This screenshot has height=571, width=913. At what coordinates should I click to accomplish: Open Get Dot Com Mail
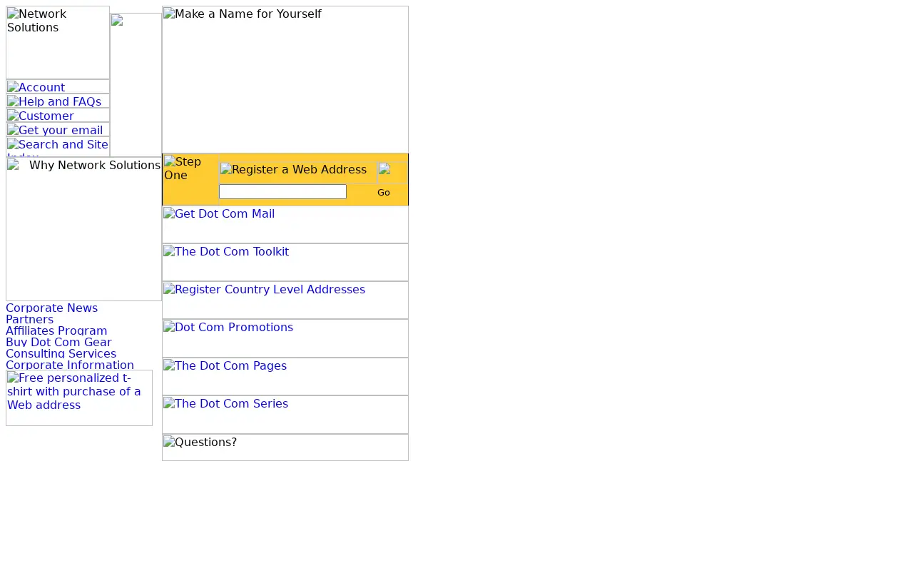[x=285, y=225]
